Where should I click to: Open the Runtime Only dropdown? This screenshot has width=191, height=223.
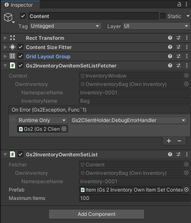(x=43, y=120)
